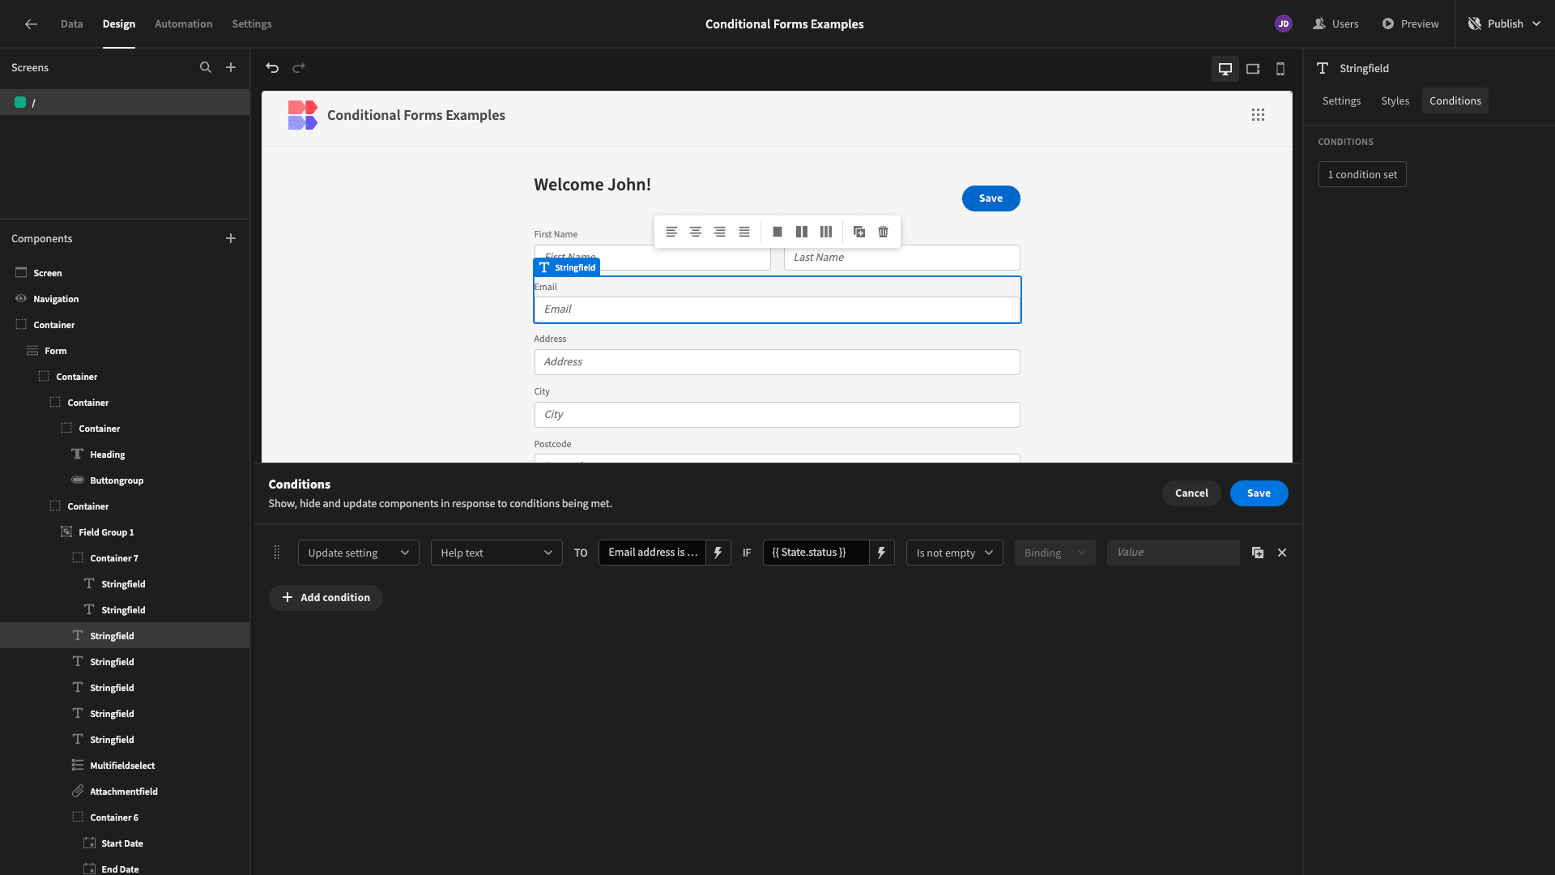Open the Update setting dropdown
The image size is (1555, 875).
pos(359,553)
